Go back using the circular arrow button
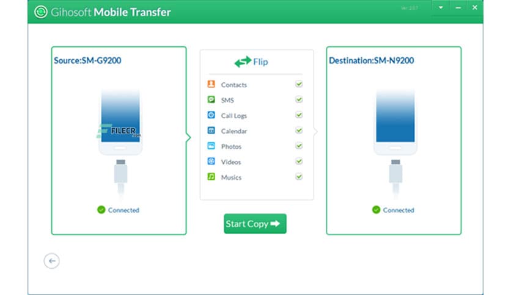 [51, 261]
